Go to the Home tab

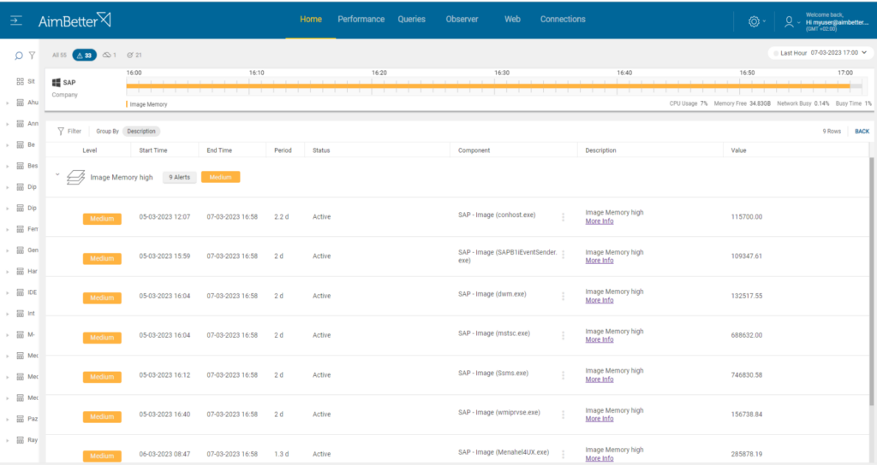[310, 20]
